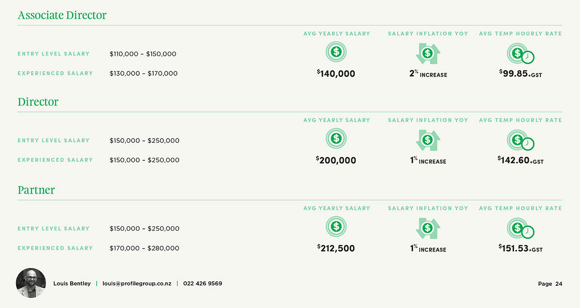Click the Partner temp hourly rate clock icon
The width and height of the screenshot is (580, 308).
tap(521, 228)
